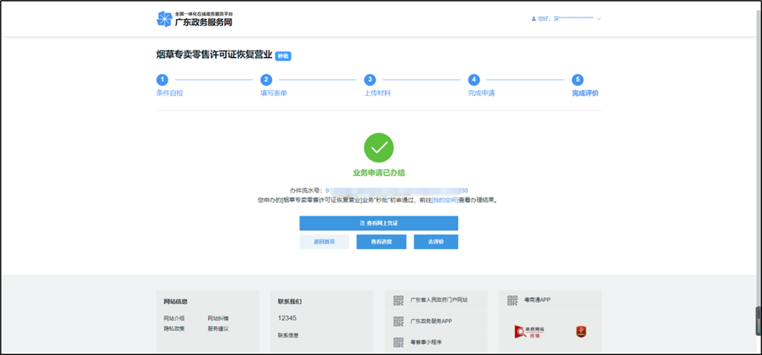The height and width of the screenshot is (355, 762).
Task: Open the 粤省事小程序 link
Action: [426, 342]
